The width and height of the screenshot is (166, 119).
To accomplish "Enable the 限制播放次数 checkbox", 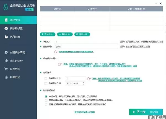I will (46, 78).
